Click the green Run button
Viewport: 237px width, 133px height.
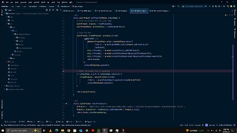click(x=210, y=6)
